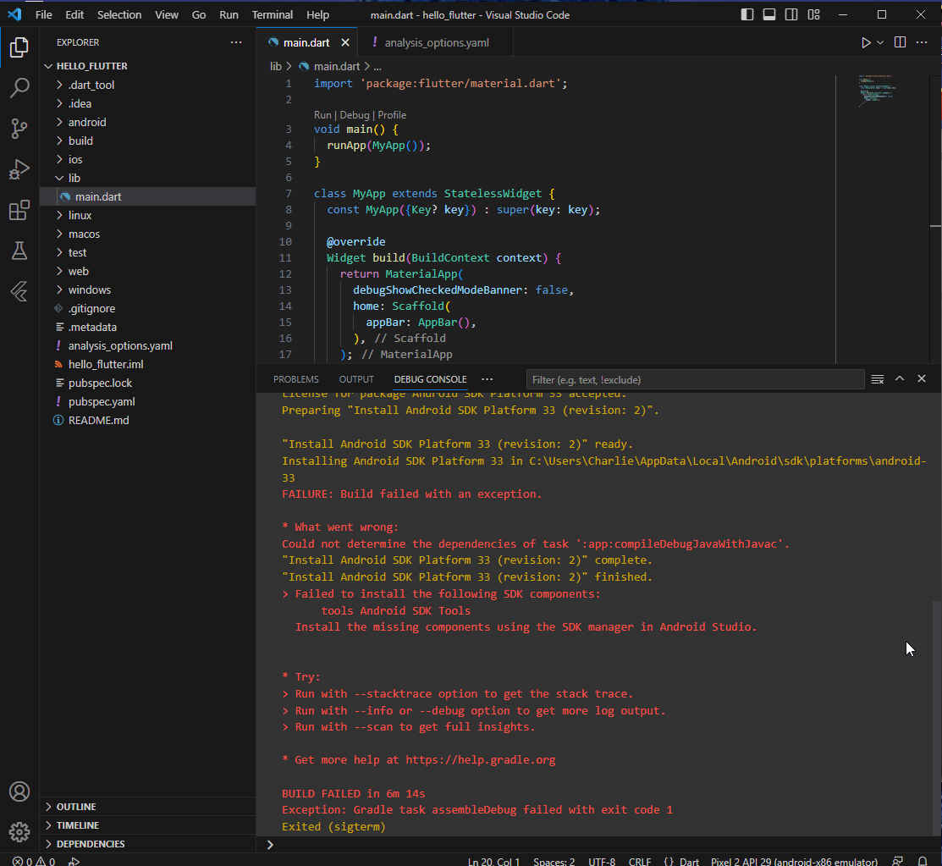This screenshot has width=942, height=866.
Task: Open the Accounts menu icon
Action: [x=19, y=792]
